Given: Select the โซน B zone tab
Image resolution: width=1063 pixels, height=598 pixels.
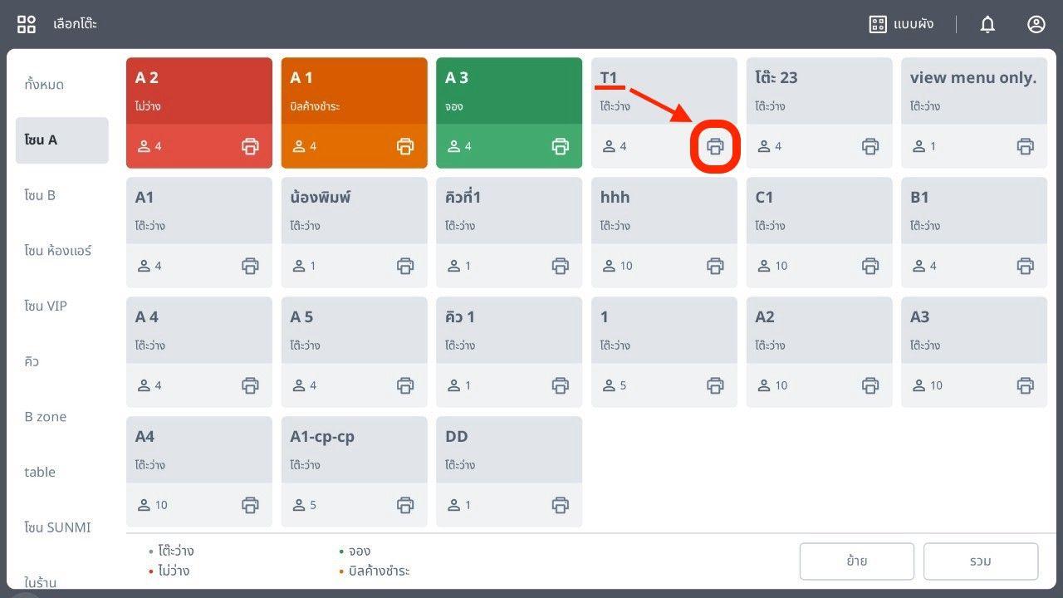Looking at the screenshot, I should tap(41, 196).
